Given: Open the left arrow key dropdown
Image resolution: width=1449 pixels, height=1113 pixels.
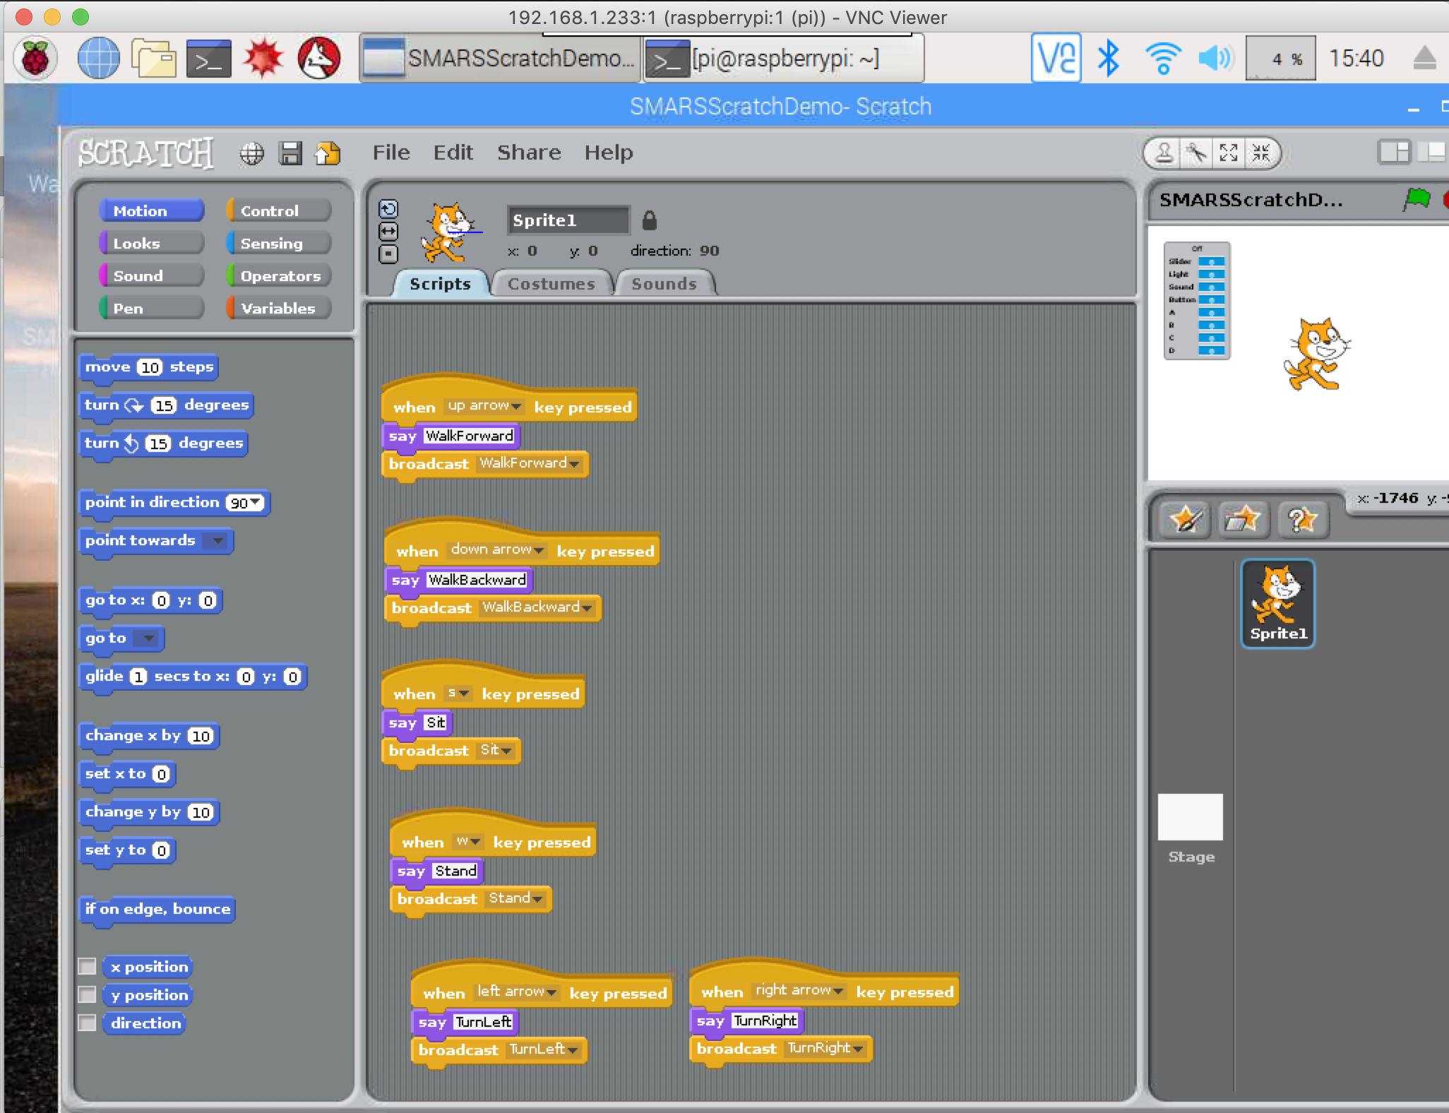Looking at the screenshot, I should click(x=517, y=992).
